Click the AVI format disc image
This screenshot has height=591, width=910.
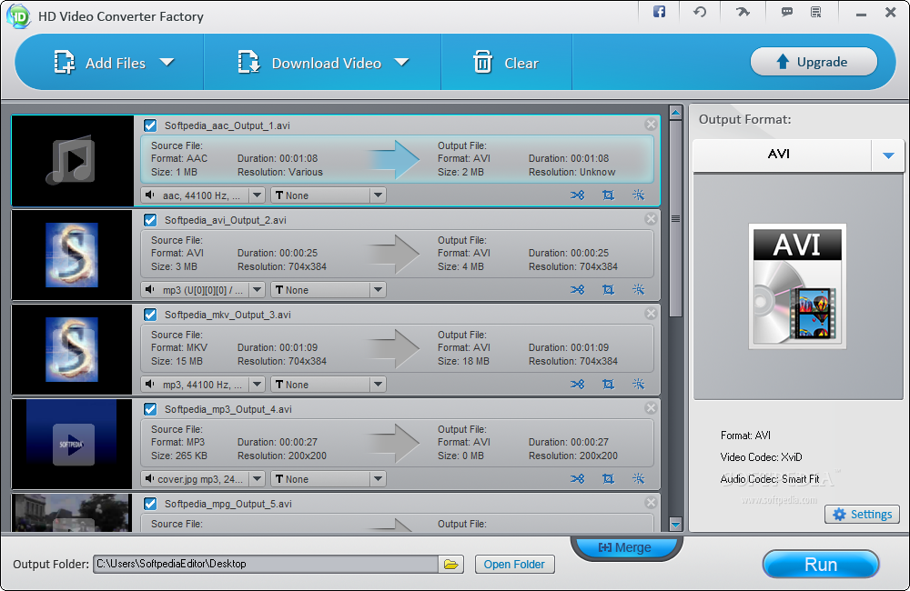pyautogui.click(x=797, y=285)
